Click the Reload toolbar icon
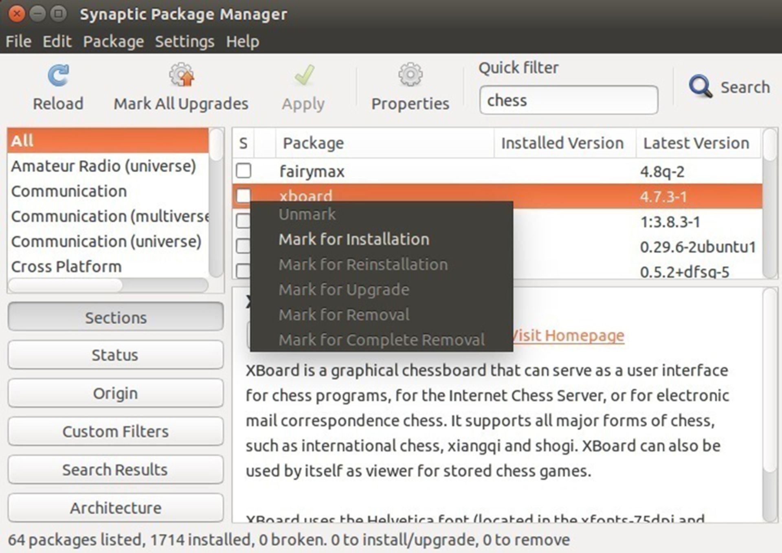This screenshot has height=553, width=782. (58, 76)
